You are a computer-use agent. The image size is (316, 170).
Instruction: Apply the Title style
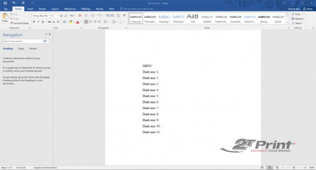[193, 19]
